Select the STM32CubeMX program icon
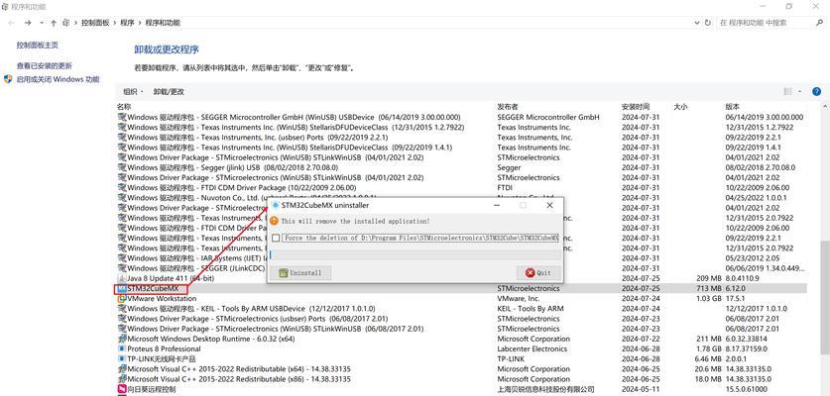The width and height of the screenshot is (830, 396). [122, 289]
